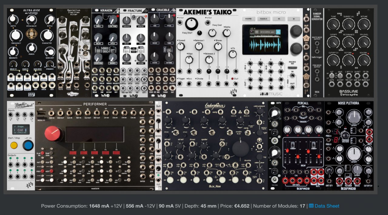Click the Pitch knob on Basimilus Iteritas Alter
Screen dimensions: 388x215
click(62, 21)
